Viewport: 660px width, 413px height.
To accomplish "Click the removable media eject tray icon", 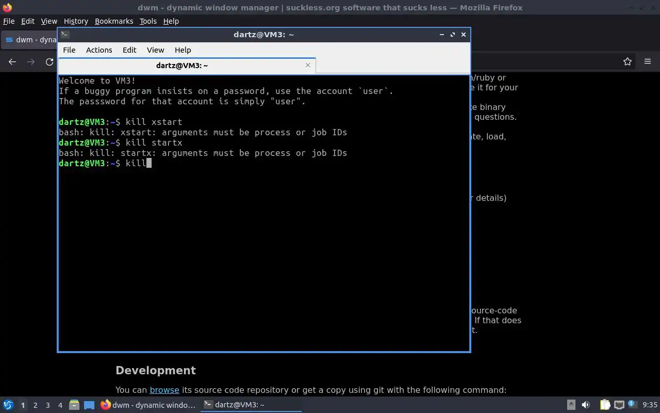I will pyautogui.click(x=571, y=405).
